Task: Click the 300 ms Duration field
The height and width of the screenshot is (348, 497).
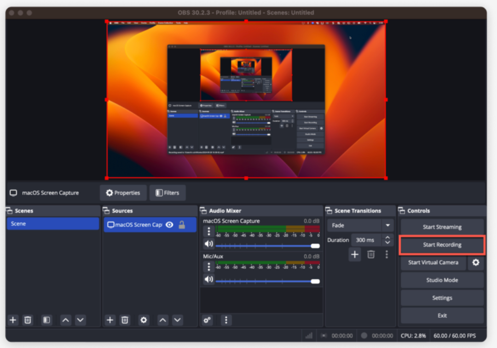Action: (x=366, y=240)
